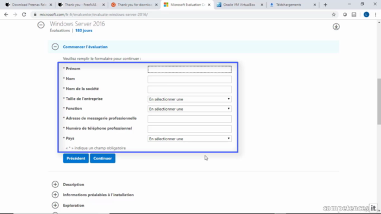The height and width of the screenshot is (214, 381).
Task: Switch to Download Freenas tab
Action: point(29,5)
